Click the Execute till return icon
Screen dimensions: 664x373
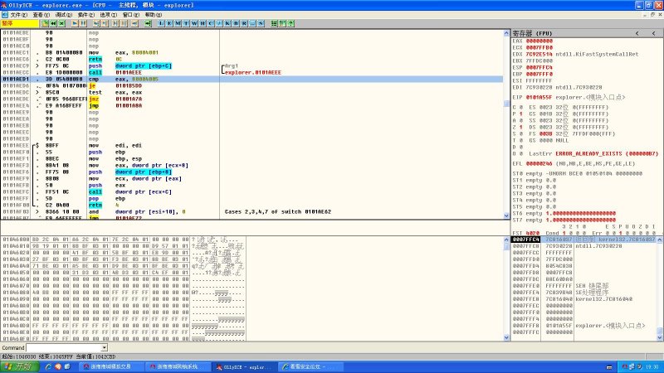pyautogui.click(x=134, y=23)
